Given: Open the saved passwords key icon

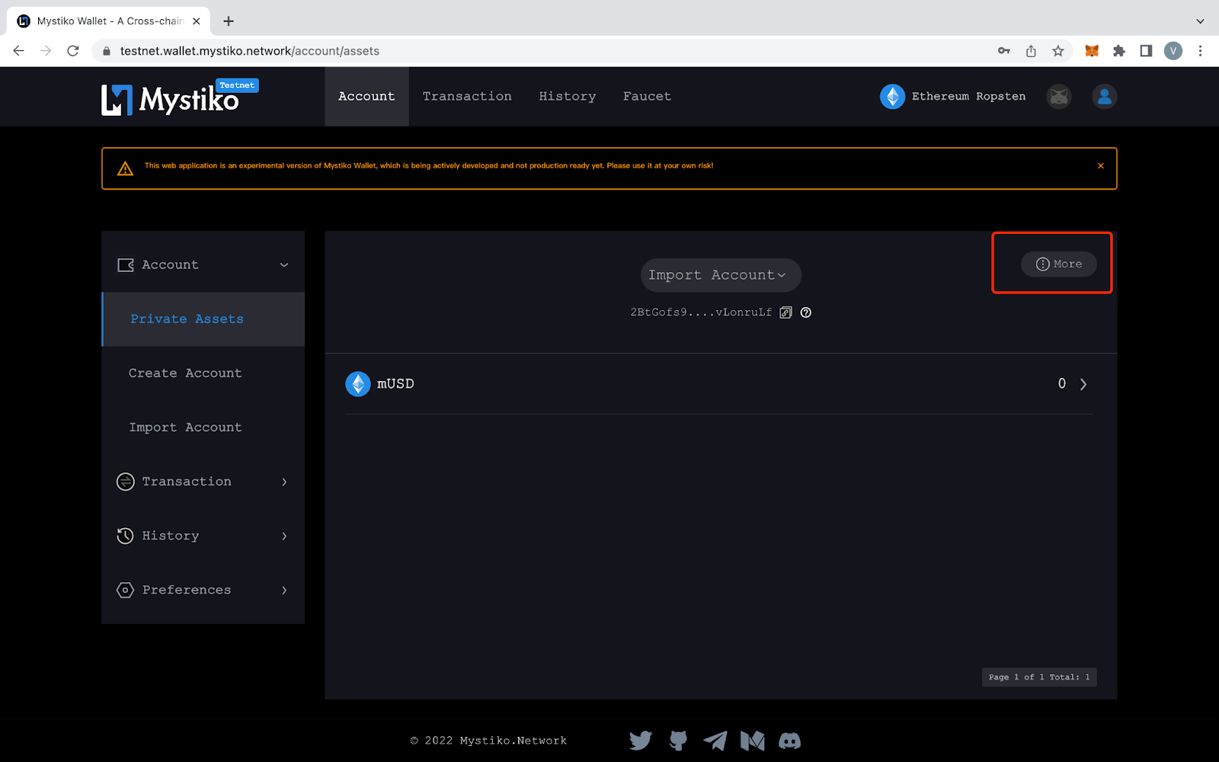Looking at the screenshot, I should point(1004,51).
